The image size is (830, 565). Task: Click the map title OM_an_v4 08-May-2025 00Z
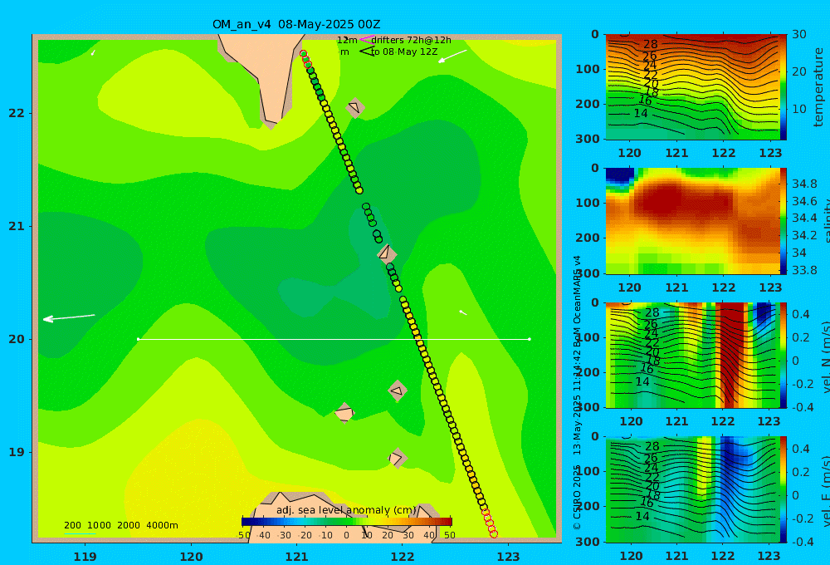click(296, 24)
